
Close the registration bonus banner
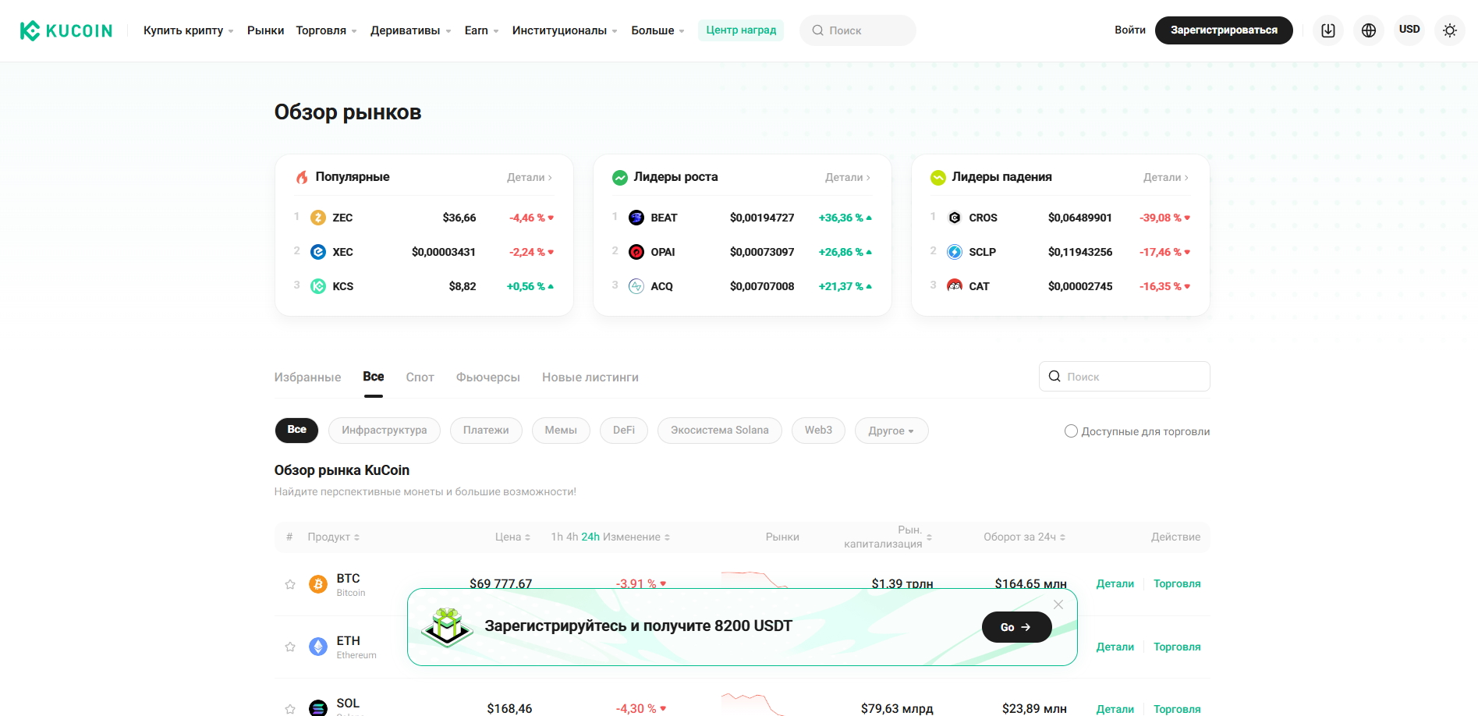point(1058,604)
